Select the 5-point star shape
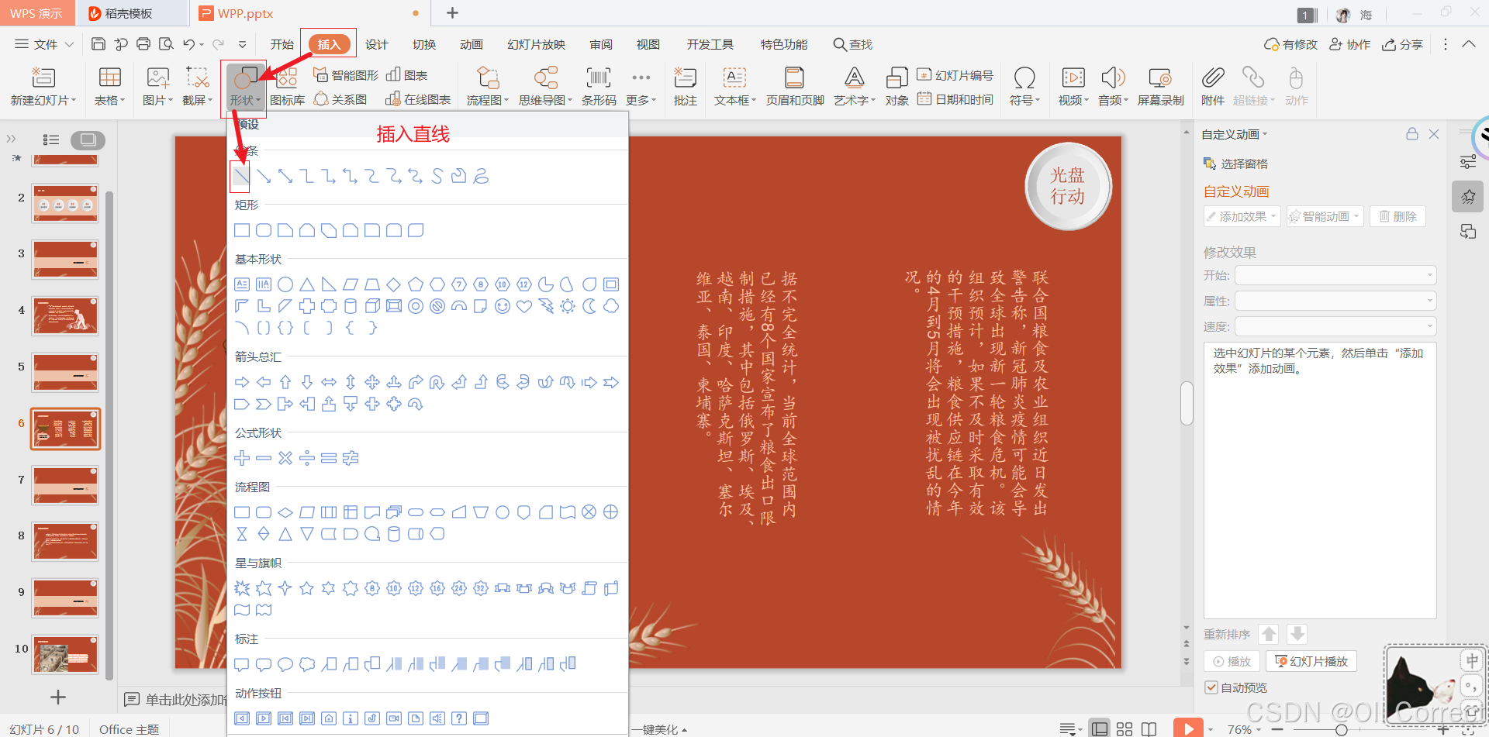The width and height of the screenshot is (1489, 737). [307, 588]
